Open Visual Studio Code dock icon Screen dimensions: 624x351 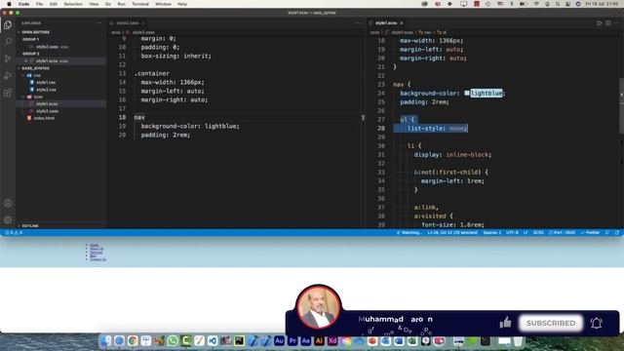[x=213, y=341]
